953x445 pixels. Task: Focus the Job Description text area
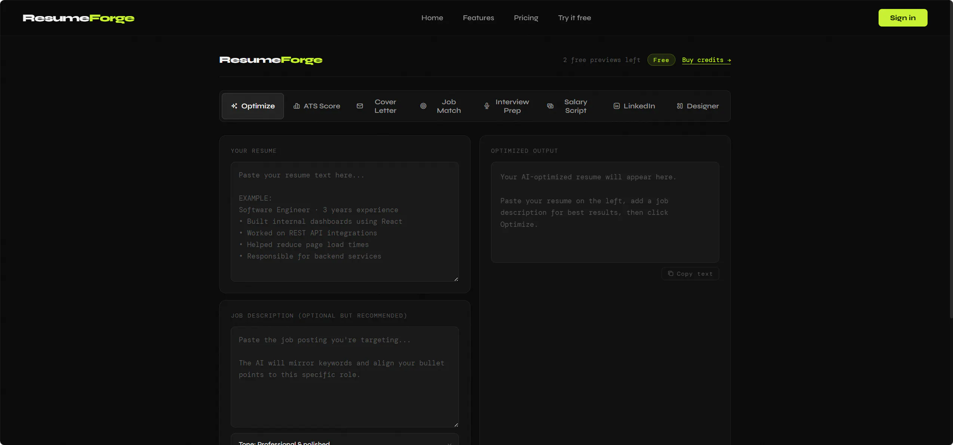coord(344,377)
